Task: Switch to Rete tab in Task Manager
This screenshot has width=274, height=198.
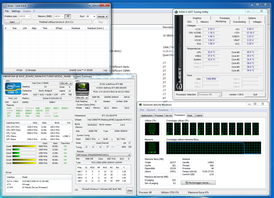Action: coord(190,115)
